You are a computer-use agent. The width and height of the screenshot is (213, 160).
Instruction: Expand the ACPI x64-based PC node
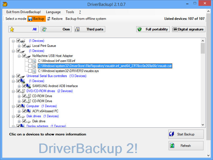click(19, 111)
